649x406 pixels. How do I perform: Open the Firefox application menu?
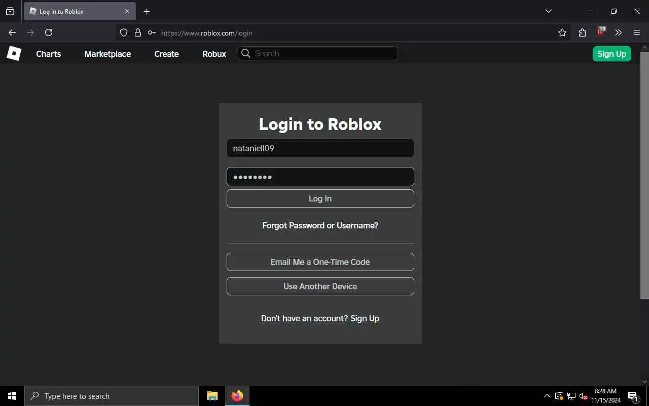(x=637, y=32)
